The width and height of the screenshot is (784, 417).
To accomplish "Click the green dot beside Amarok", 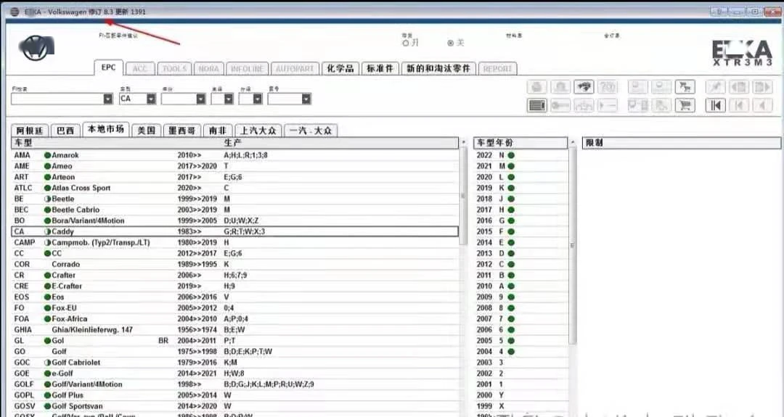I will [x=47, y=155].
